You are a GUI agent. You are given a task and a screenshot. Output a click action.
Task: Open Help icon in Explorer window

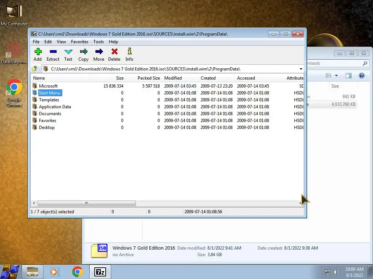click(x=362, y=76)
